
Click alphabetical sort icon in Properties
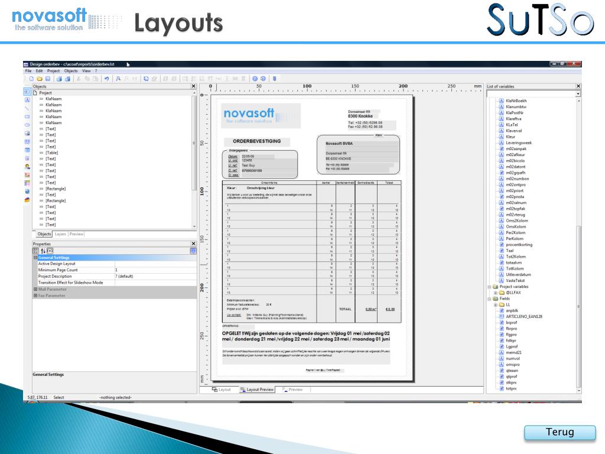pos(43,251)
